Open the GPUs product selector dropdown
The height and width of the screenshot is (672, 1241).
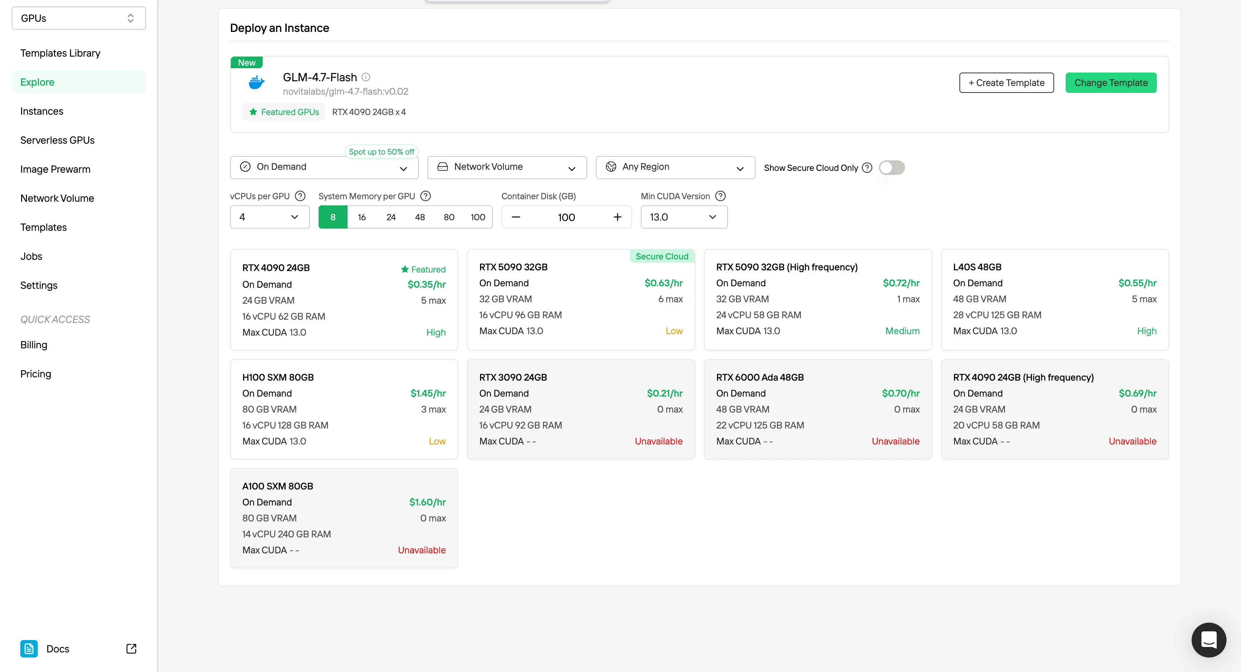point(78,18)
